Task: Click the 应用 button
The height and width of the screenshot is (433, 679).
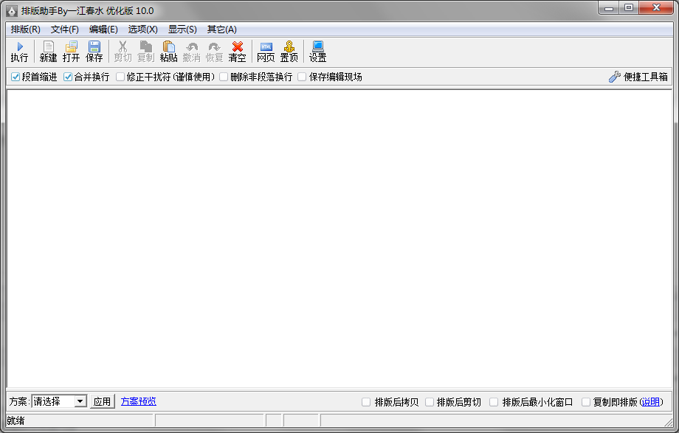Action: pyautogui.click(x=102, y=401)
